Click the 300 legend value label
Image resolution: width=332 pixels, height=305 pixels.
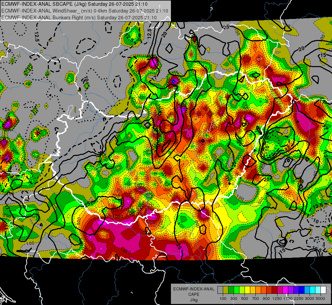234,299
